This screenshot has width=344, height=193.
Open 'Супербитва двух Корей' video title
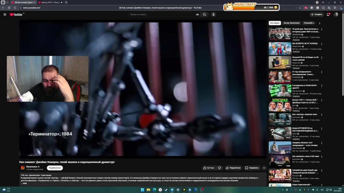click(x=305, y=172)
